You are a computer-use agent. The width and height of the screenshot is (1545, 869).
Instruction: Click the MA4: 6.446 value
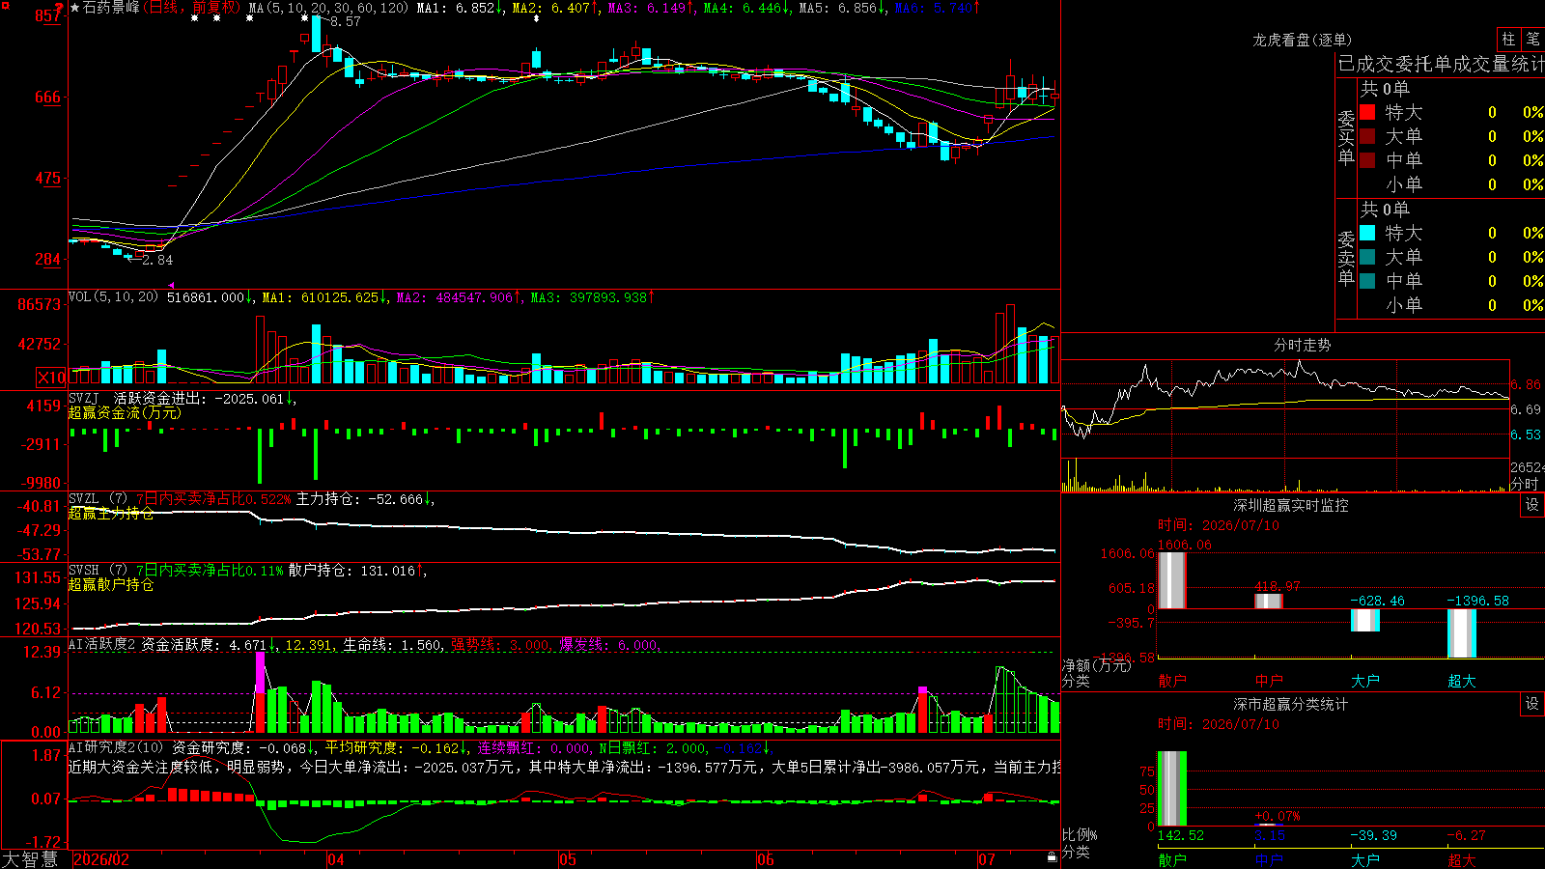(743, 8)
